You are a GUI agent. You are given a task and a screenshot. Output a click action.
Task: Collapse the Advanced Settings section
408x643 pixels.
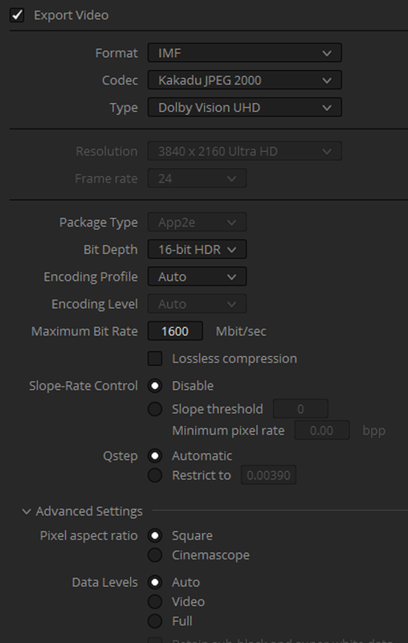coord(27,511)
